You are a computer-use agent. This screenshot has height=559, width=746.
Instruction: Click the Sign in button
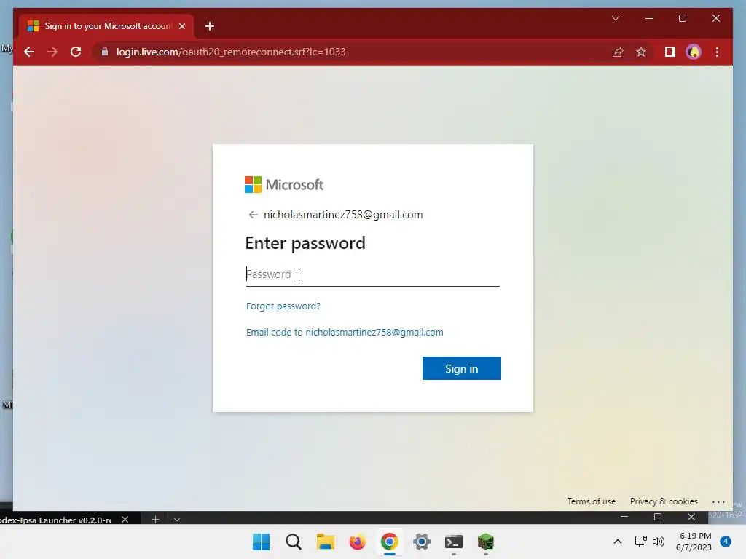point(461,368)
